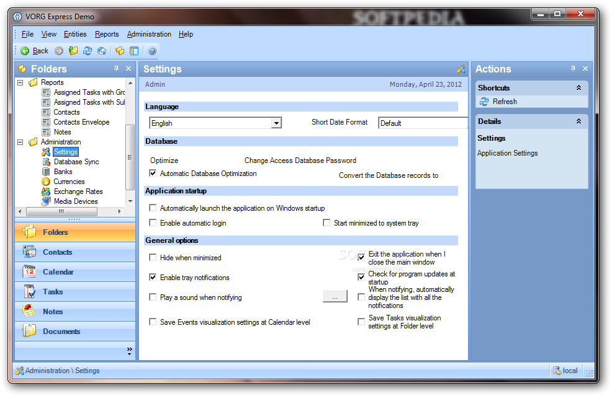
Task: Click the green Back arrow icon
Action: click(x=25, y=51)
